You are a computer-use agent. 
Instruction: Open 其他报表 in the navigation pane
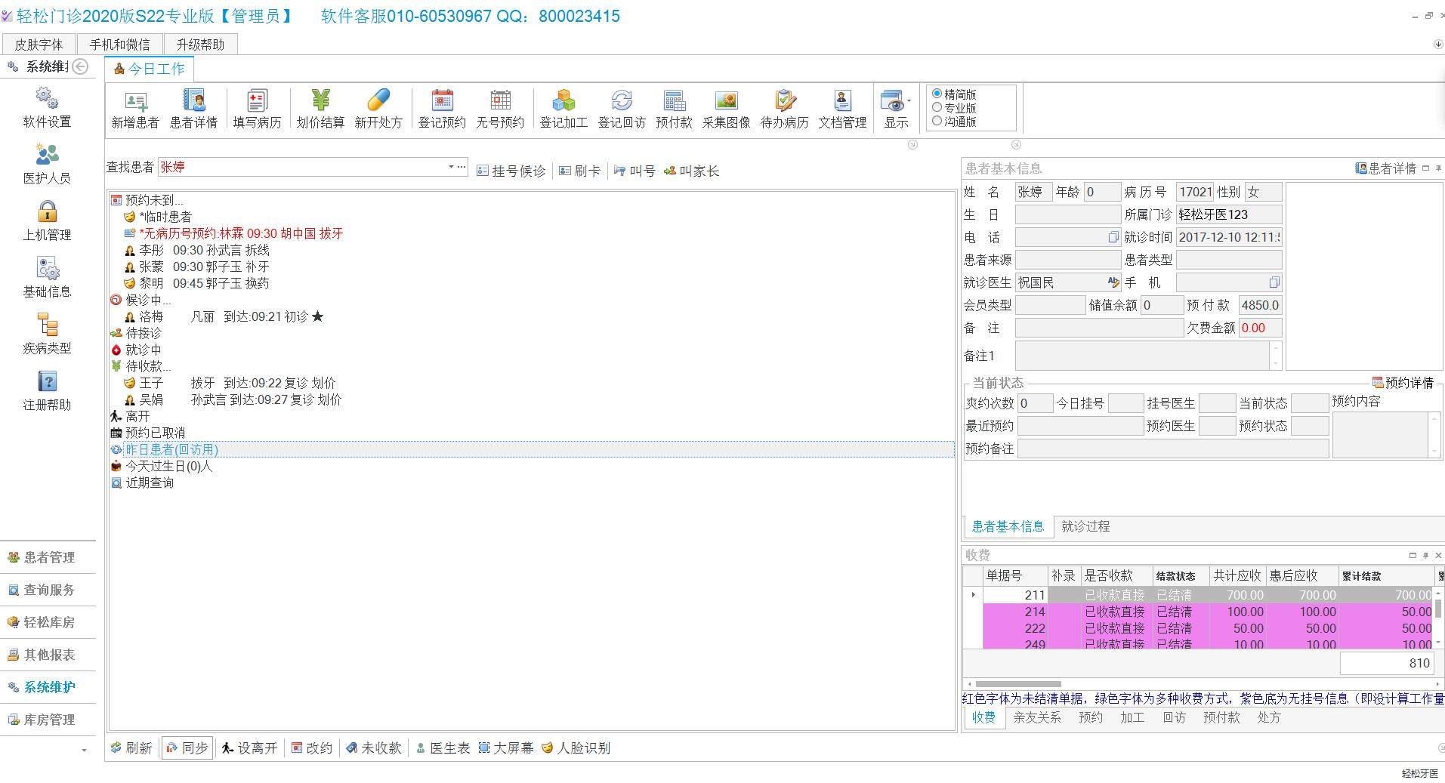pos(48,655)
